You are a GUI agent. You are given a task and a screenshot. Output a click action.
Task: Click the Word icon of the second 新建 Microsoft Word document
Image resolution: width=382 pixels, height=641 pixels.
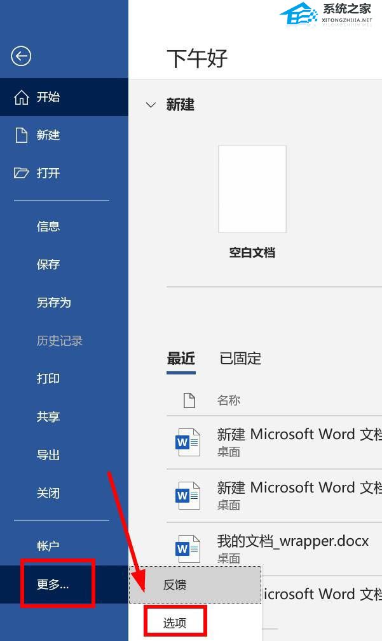188,496
